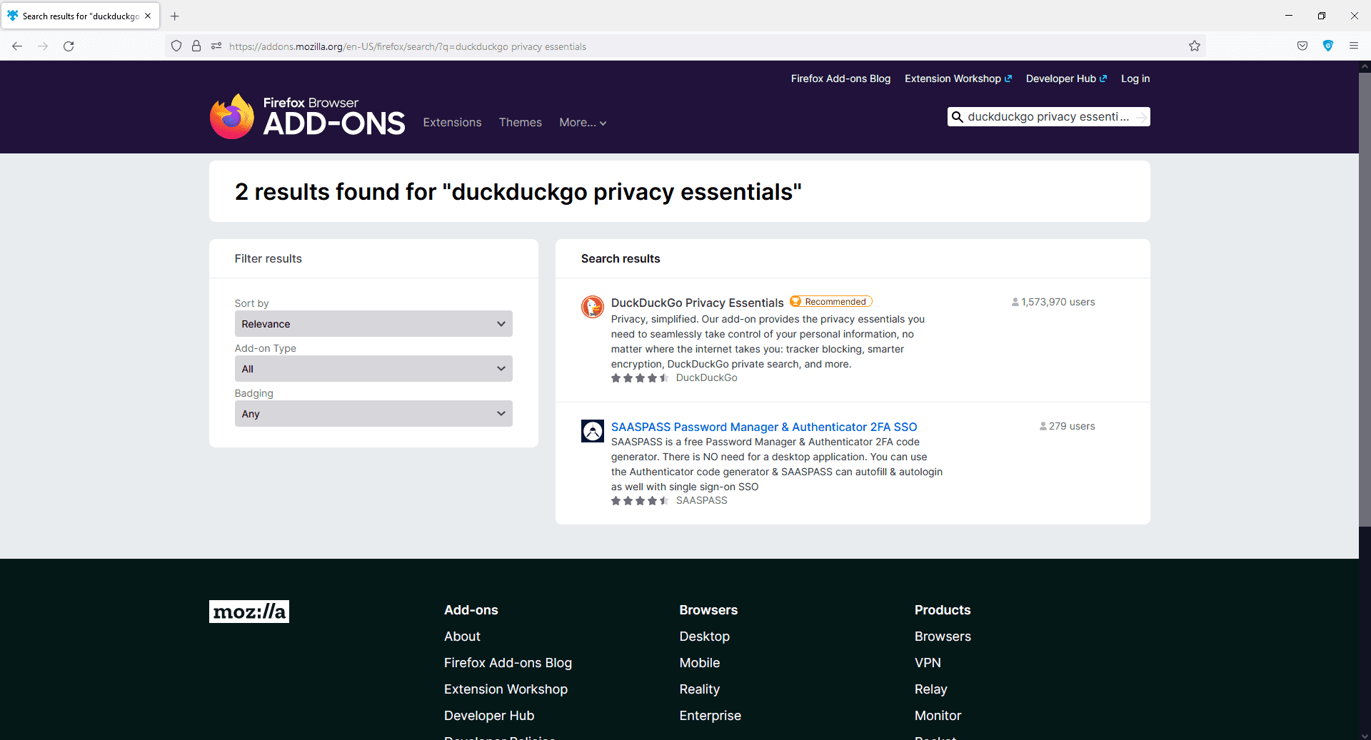
Task: Go back to the previous page
Action: pyautogui.click(x=17, y=46)
